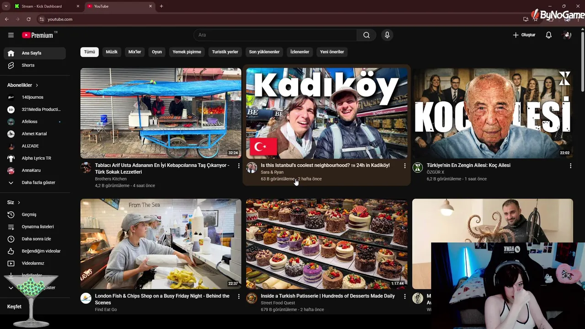Open the Brothers Kitchen channel link

click(111, 179)
